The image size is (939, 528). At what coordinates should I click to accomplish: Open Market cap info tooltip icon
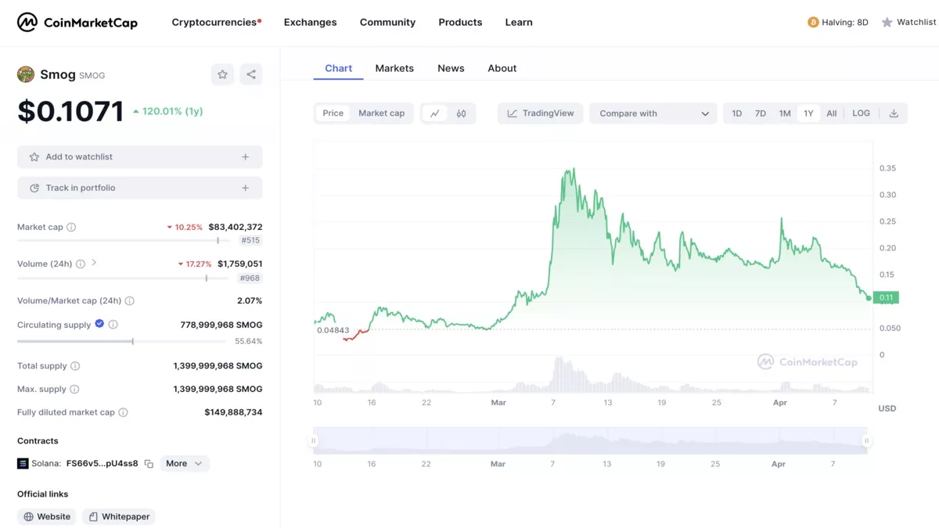(71, 227)
